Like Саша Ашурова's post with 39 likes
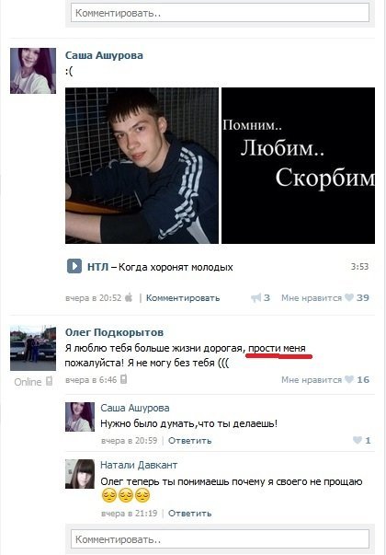Image resolution: width=386 pixels, height=555 pixels. 349,297
